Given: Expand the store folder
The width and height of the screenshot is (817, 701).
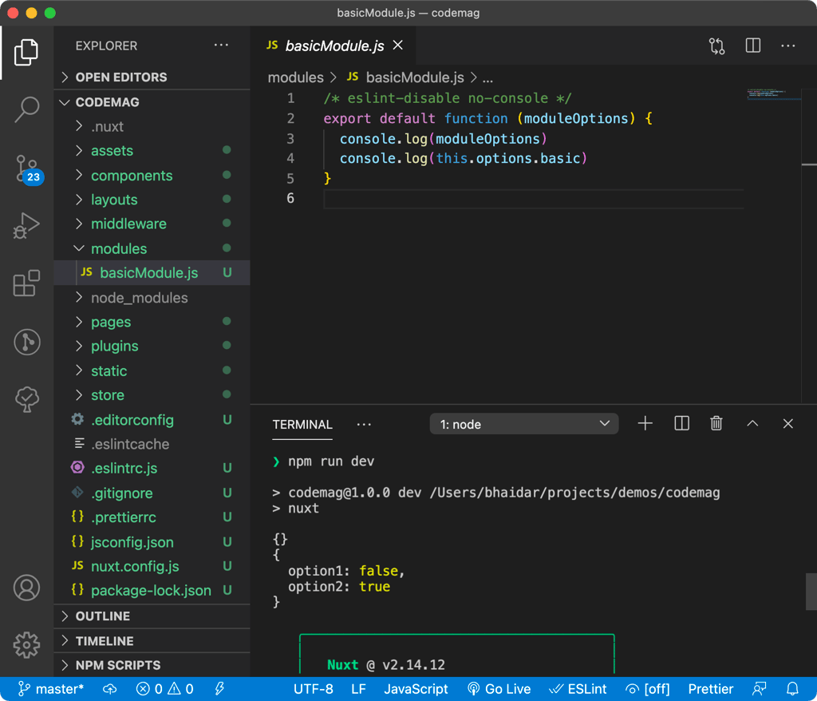Looking at the screenshot, I should 152,395.
